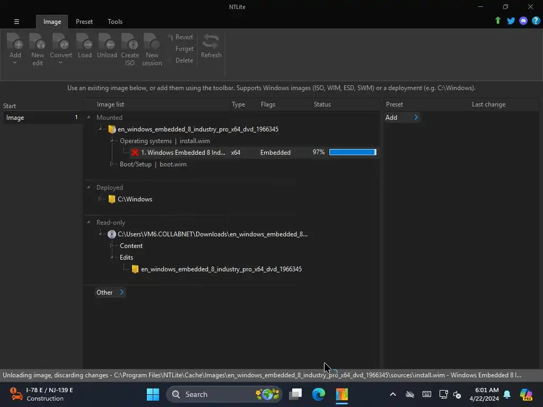Viewport: 543px width, 407px height.
Task: Open the Copilot preview icon in the taskbar
Action: [526, 394]
